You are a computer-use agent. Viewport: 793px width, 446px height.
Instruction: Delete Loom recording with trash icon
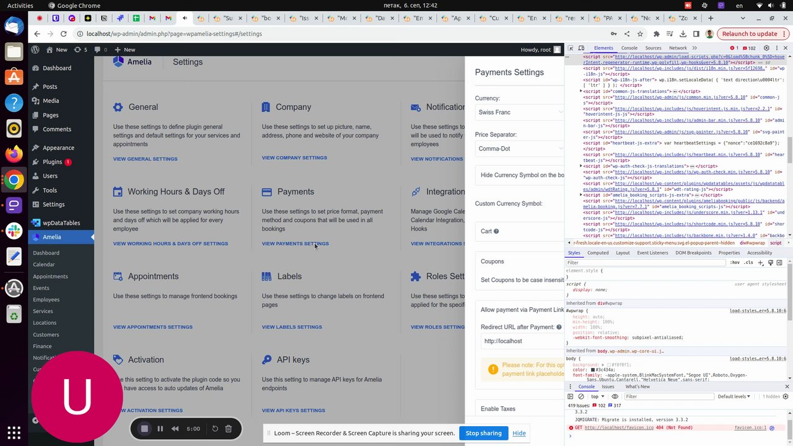click(x=228, y=429)
